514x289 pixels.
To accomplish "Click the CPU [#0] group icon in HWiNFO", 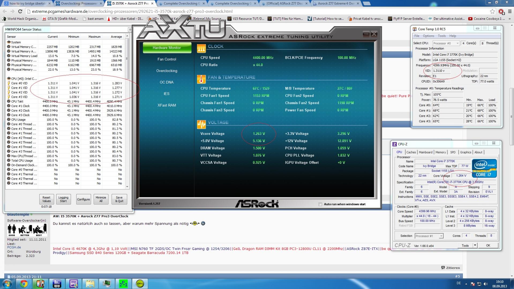I will 9,78.
